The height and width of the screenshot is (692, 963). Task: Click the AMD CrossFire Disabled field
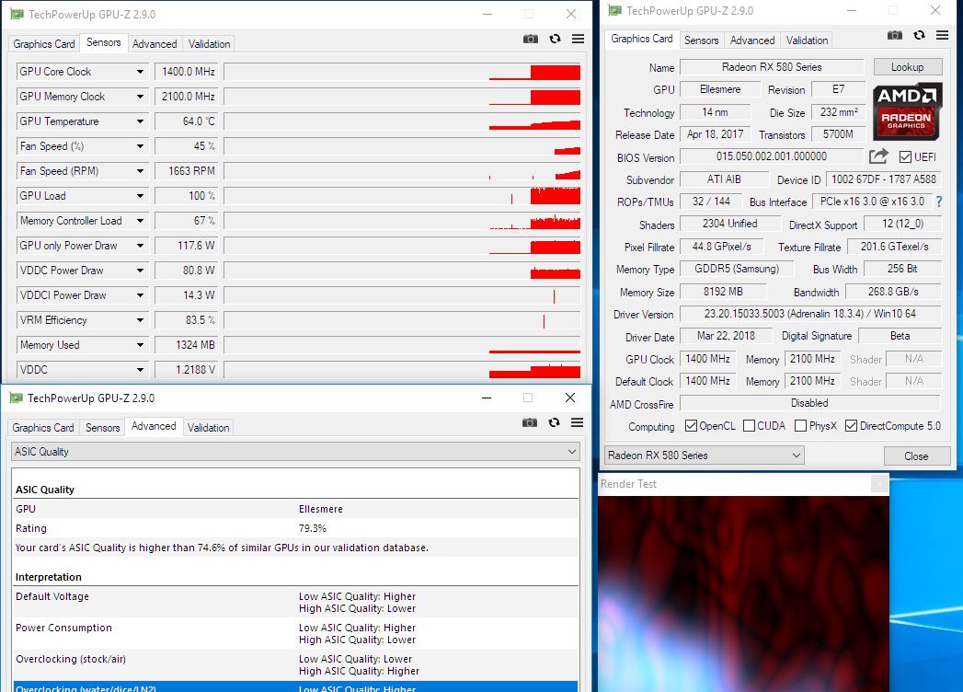pyautogui.click(x=810, y=403)
